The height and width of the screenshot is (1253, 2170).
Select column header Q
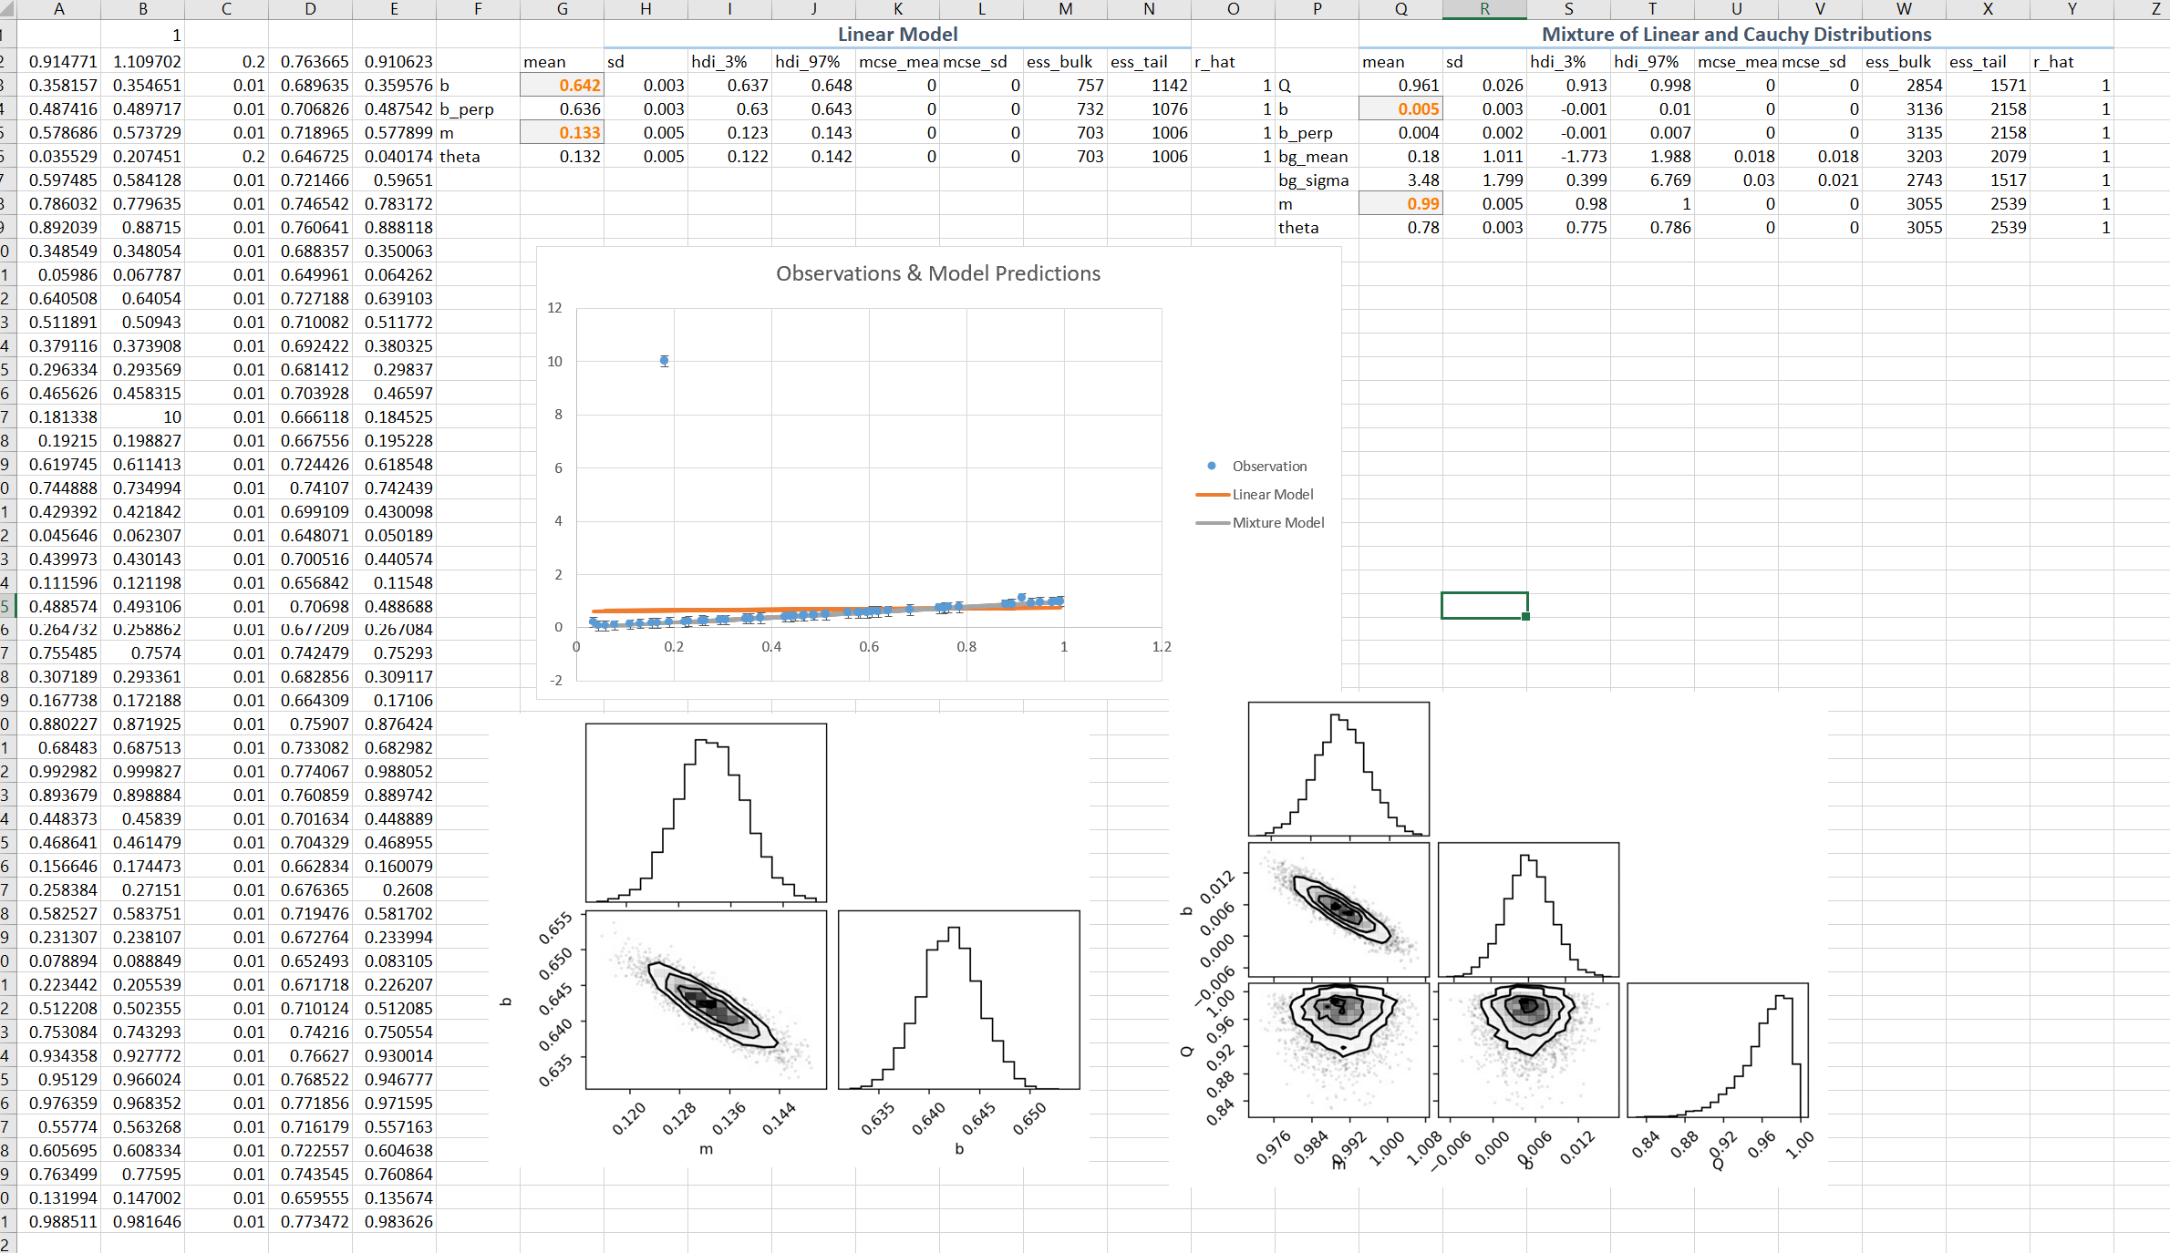[x=1400, y=9]
